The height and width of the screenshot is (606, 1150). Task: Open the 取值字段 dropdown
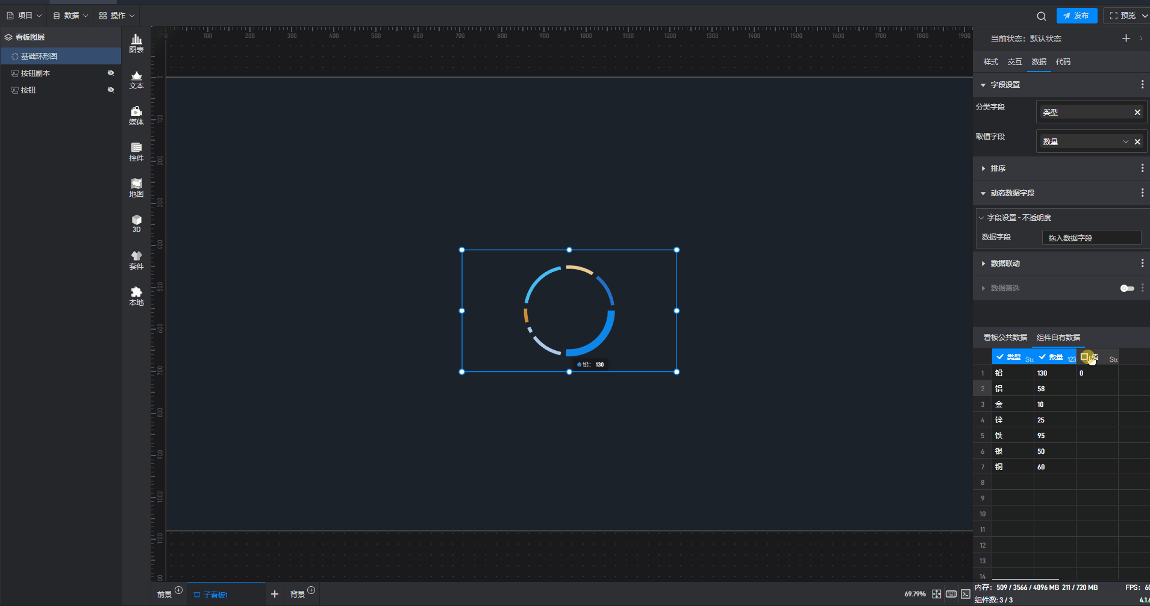tap(1125, 141)
